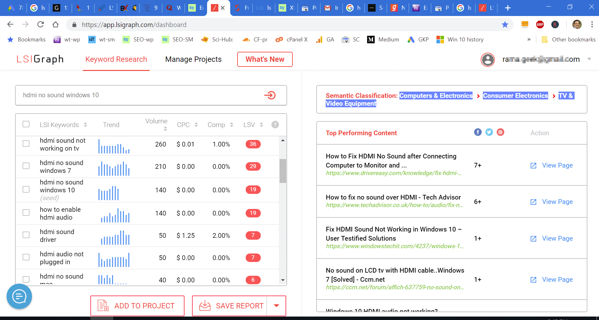Click What's New button
Screen dimensions: 599x320
(x=265, y=59)
